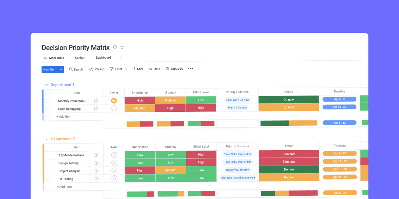Click the Department 1 Importance summary bar

(140, 124)
